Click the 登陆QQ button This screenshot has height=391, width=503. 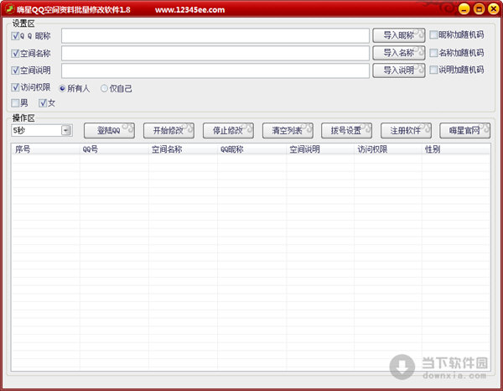coord(109,131)
